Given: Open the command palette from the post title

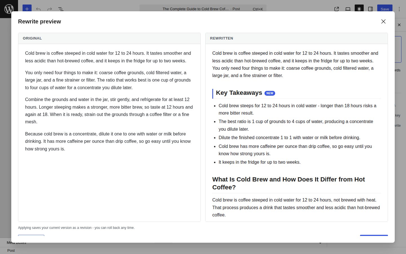Looking at the screenshot, I should tap(203, 9).
